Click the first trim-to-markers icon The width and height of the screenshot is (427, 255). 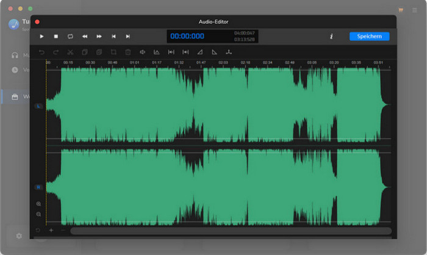171,52
